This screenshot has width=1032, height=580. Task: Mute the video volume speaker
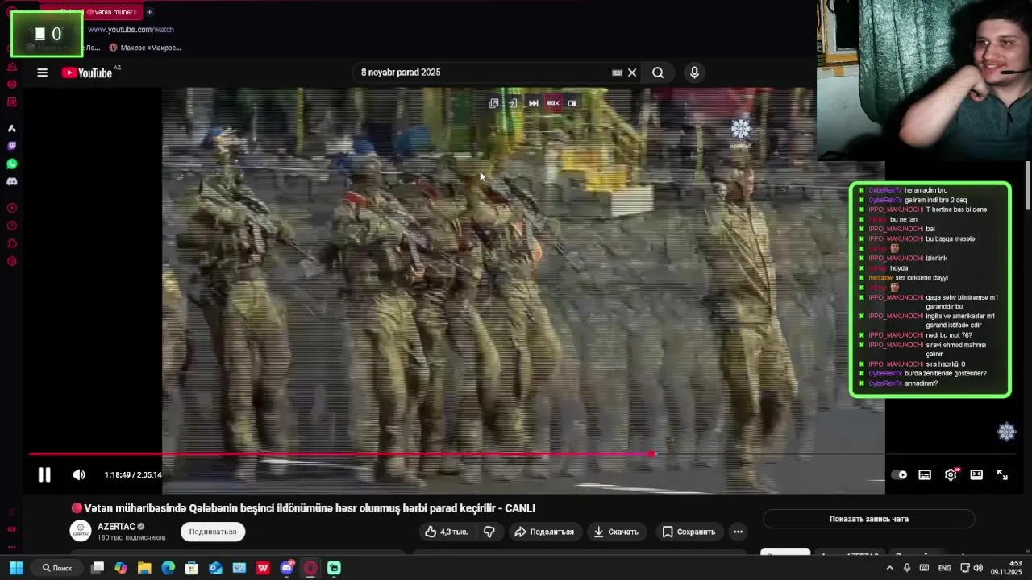point(79,475)
